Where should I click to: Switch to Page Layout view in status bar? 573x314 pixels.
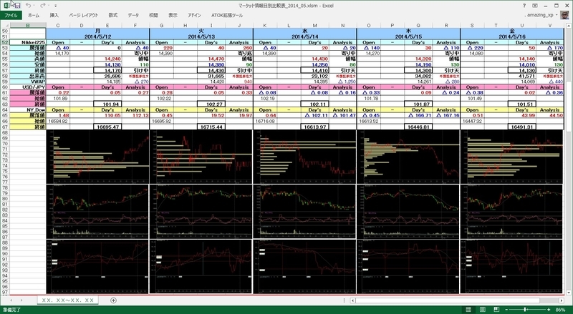[482, 310]
